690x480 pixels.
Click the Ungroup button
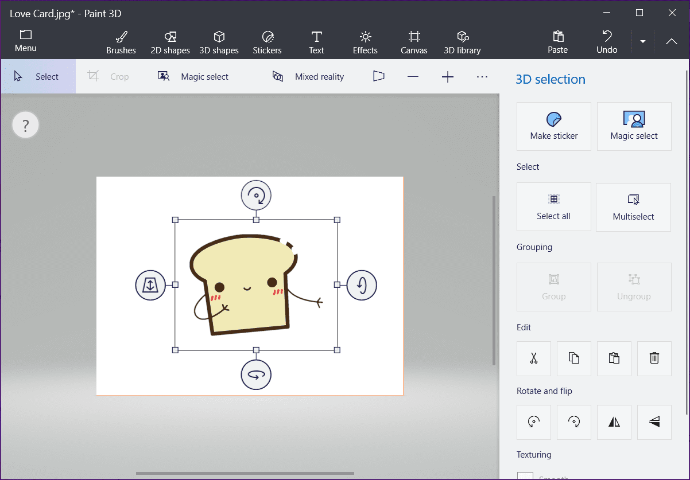(634, 287)
